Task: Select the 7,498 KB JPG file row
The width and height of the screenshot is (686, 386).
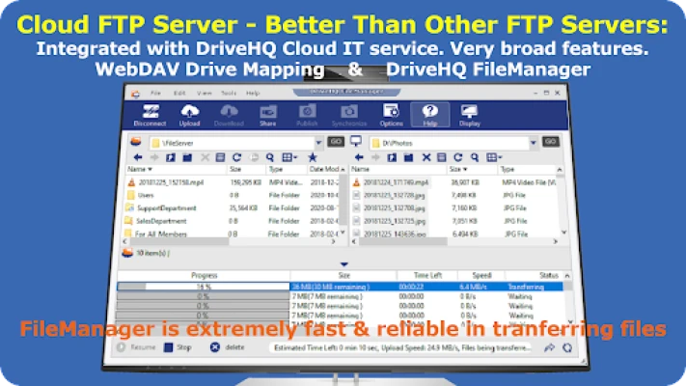Action: coord(455,195)
